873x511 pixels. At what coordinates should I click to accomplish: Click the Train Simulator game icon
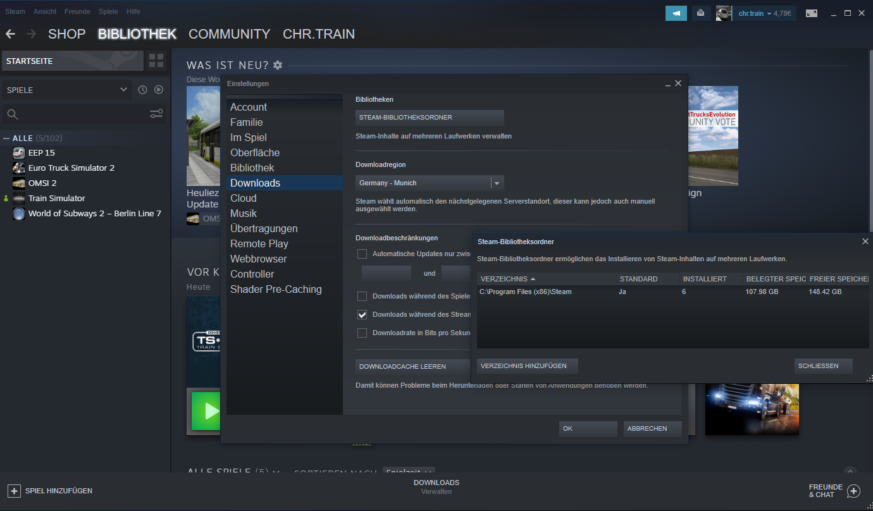18,198
